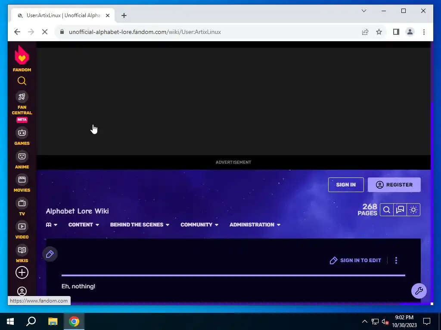This screenshot has width=441, height=330.
Task: Click the Sign In button
Action: coord(346,185)
